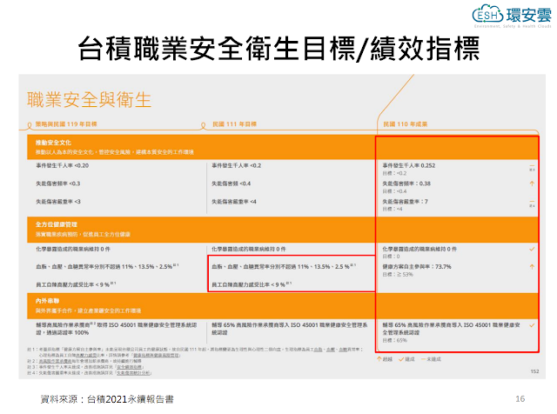Click the slide title 台積職業安全衛生目標/績效指標
The image size is (557, 414).
[278, 49]
